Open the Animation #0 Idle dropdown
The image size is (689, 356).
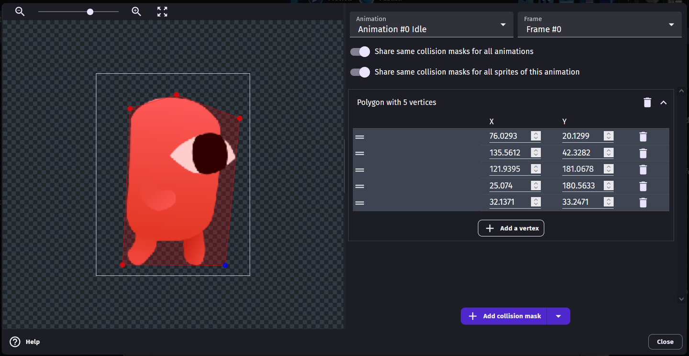431,25
